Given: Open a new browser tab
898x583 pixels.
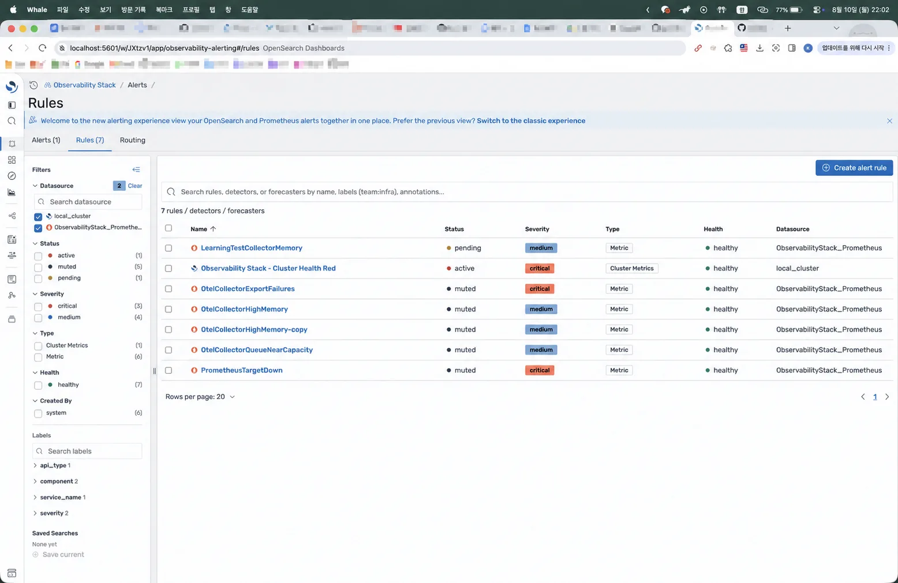Looking at the screenshot, I should point(788,28).
